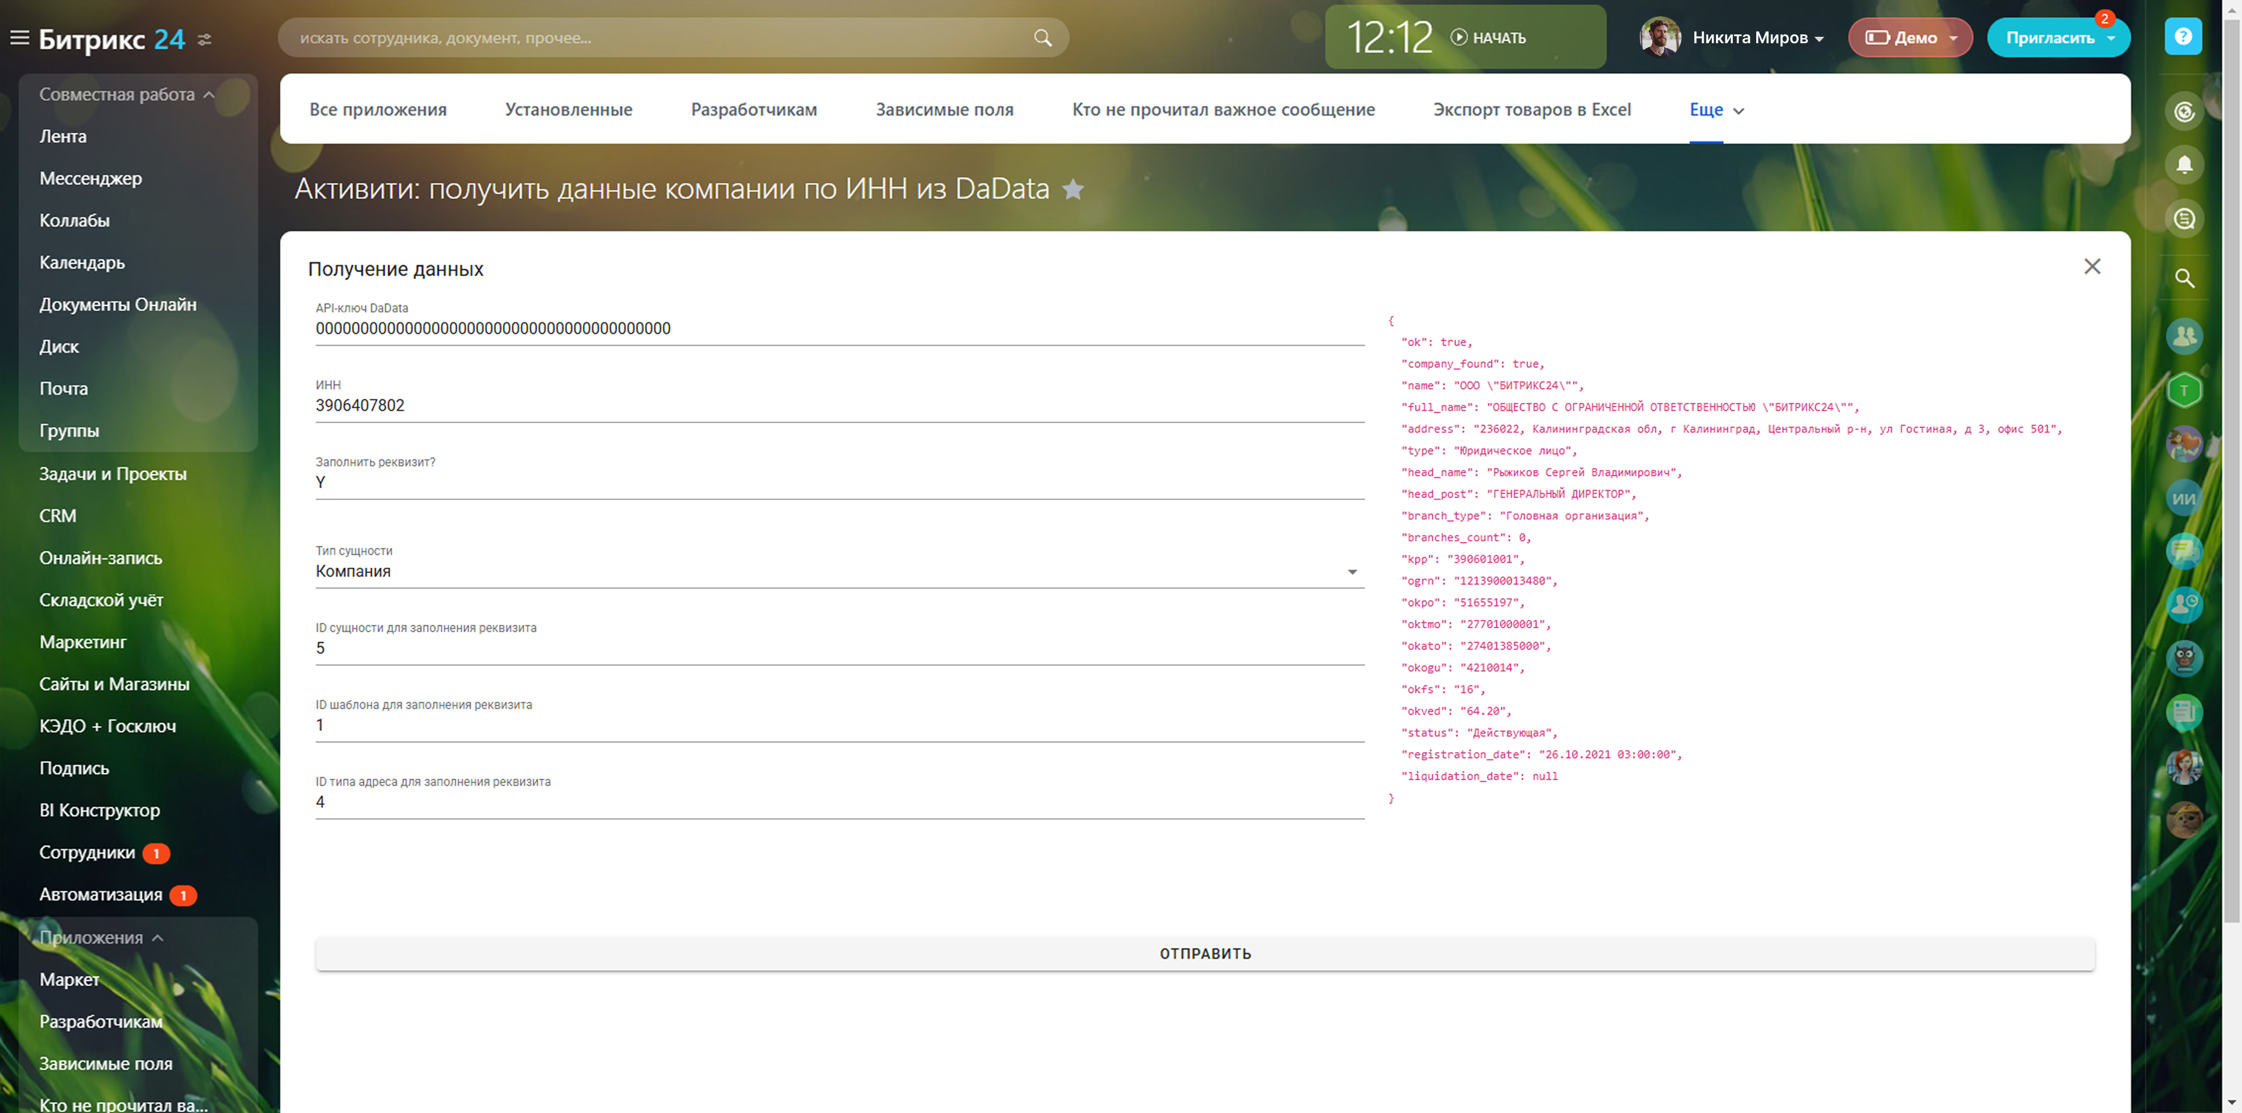This screenshot has height=1113, width=2242.
Task: Click the notifications bell icon
Action: [2184, 164]
